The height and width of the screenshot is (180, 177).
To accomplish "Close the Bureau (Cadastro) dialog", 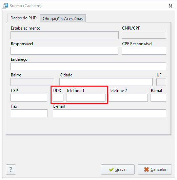I will tap(170, 6).
